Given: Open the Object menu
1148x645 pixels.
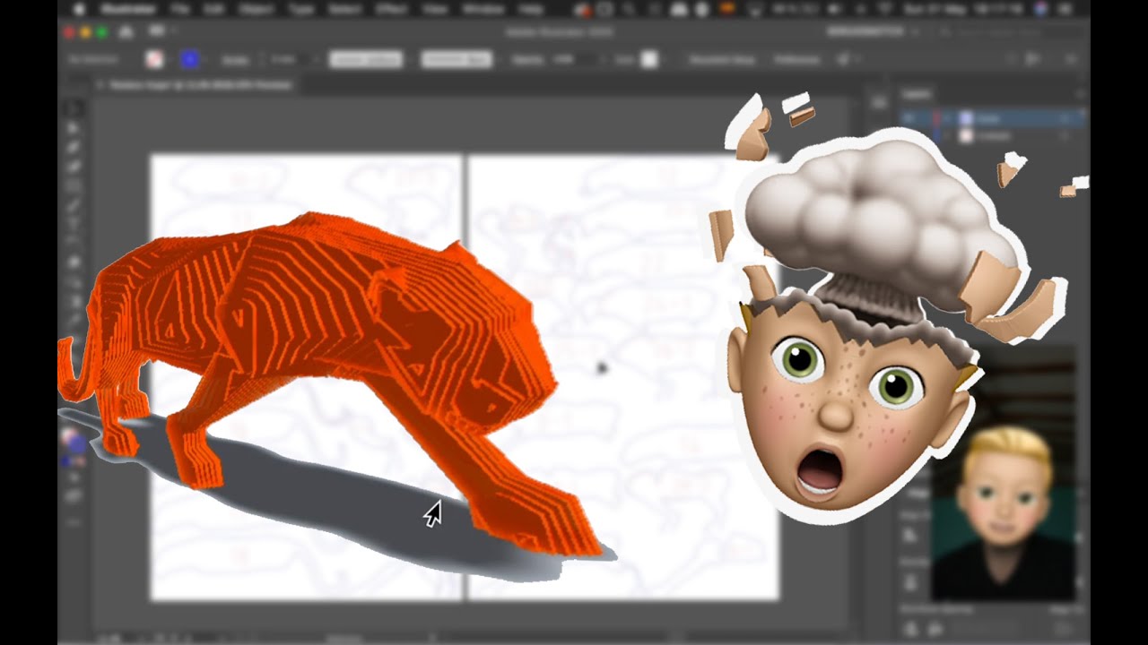Looking at the screenshot, I should tap(257, 9).
